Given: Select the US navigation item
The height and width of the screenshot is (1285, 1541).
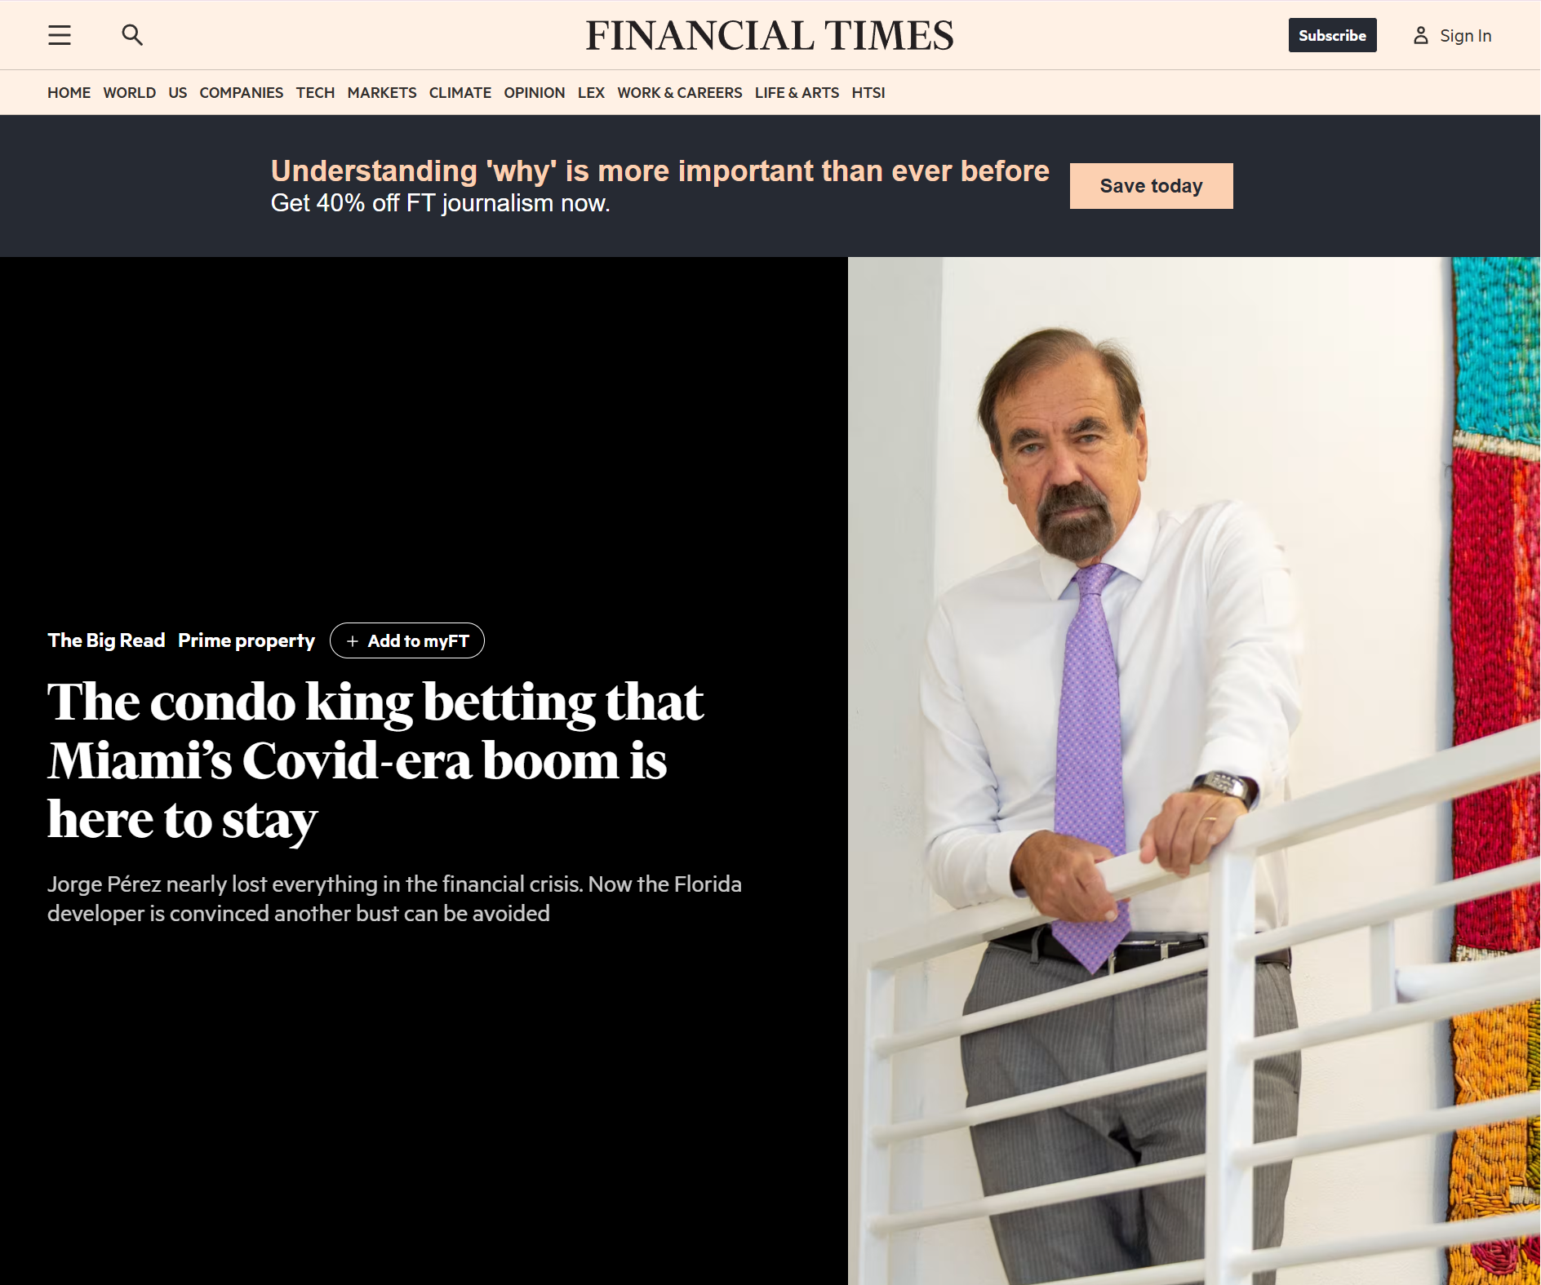Looking at the screenshot, I should tap(177, 93).
